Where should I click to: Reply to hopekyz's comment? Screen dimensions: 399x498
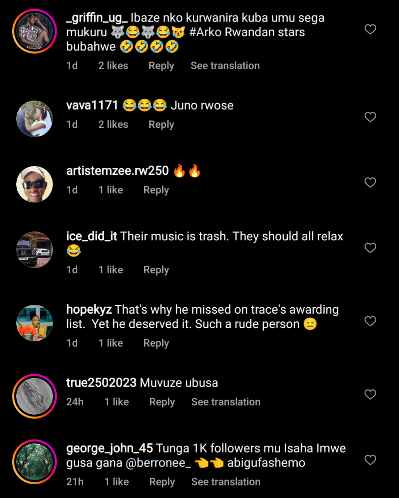pyautogui.click(x=156, y=343)
